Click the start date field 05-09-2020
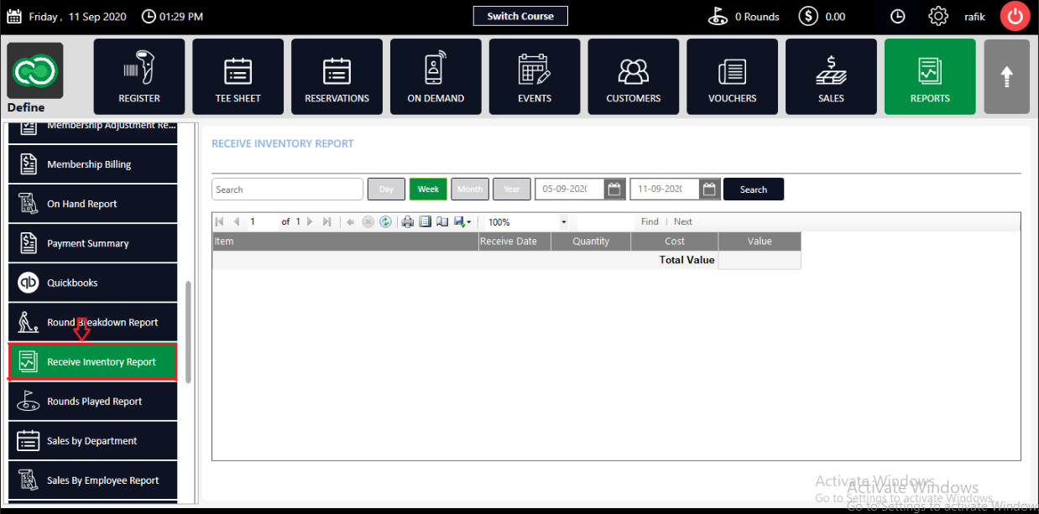The image size is (1039, 514). (x=569, y=189)
